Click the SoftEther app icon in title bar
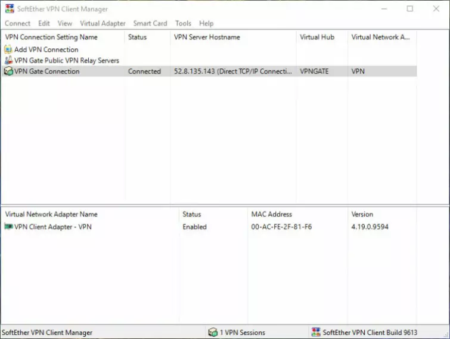 tap(9, 9)
